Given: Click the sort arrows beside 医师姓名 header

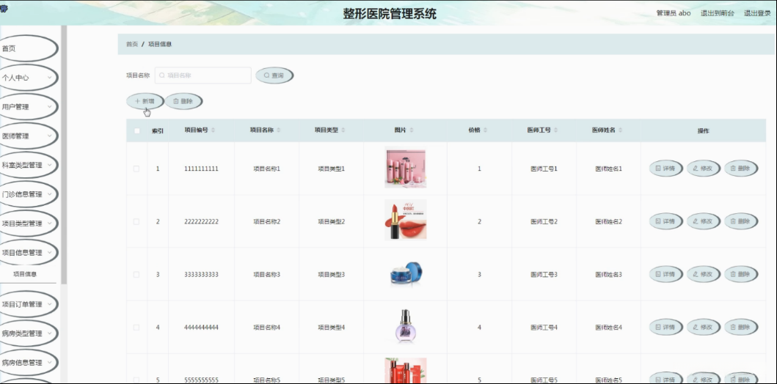Looking at the screenshot, I should (620, 130).
